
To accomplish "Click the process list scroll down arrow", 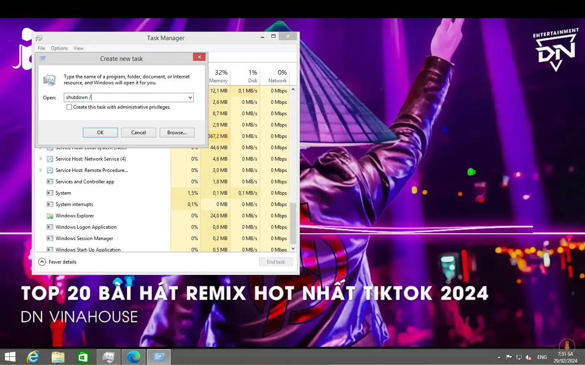I will point(293,248).
